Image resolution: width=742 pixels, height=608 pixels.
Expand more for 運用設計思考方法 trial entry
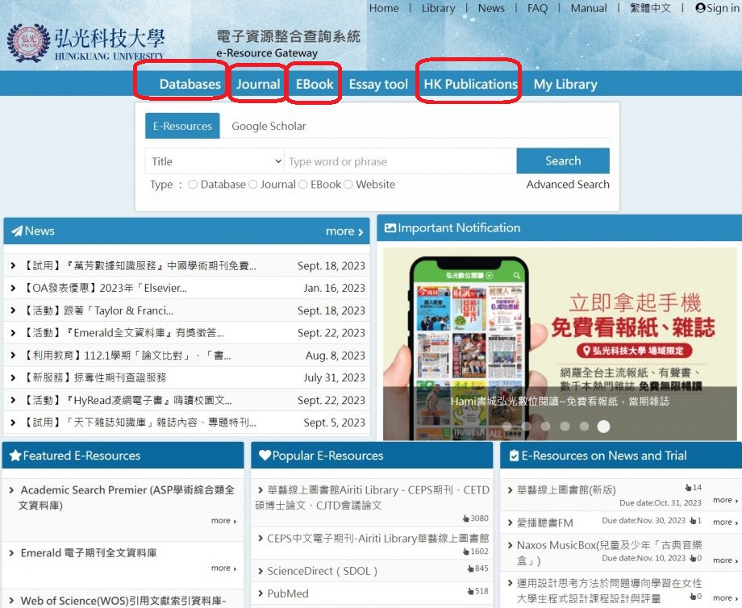(725, 598)
